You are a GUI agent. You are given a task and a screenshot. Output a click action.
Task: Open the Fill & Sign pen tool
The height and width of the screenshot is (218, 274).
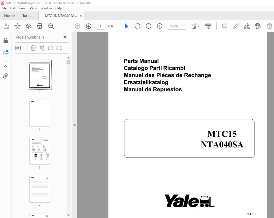coord(247,26)
